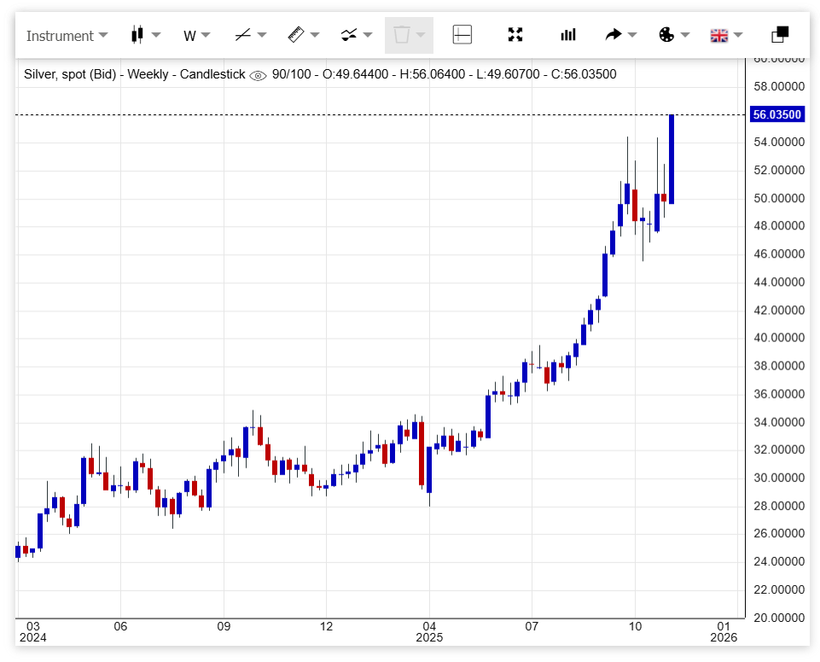820x662 pixels.
Task: Click the Silver spot Weekly Candlestick title
Action: 135,75
